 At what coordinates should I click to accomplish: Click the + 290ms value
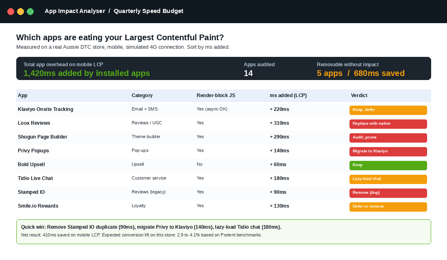point(280,137)
